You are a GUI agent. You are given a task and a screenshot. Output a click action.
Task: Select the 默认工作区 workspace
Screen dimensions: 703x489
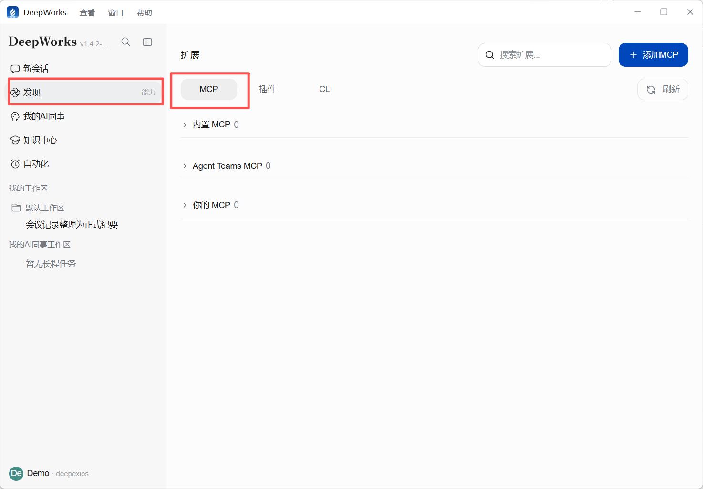tap(45, 208)
